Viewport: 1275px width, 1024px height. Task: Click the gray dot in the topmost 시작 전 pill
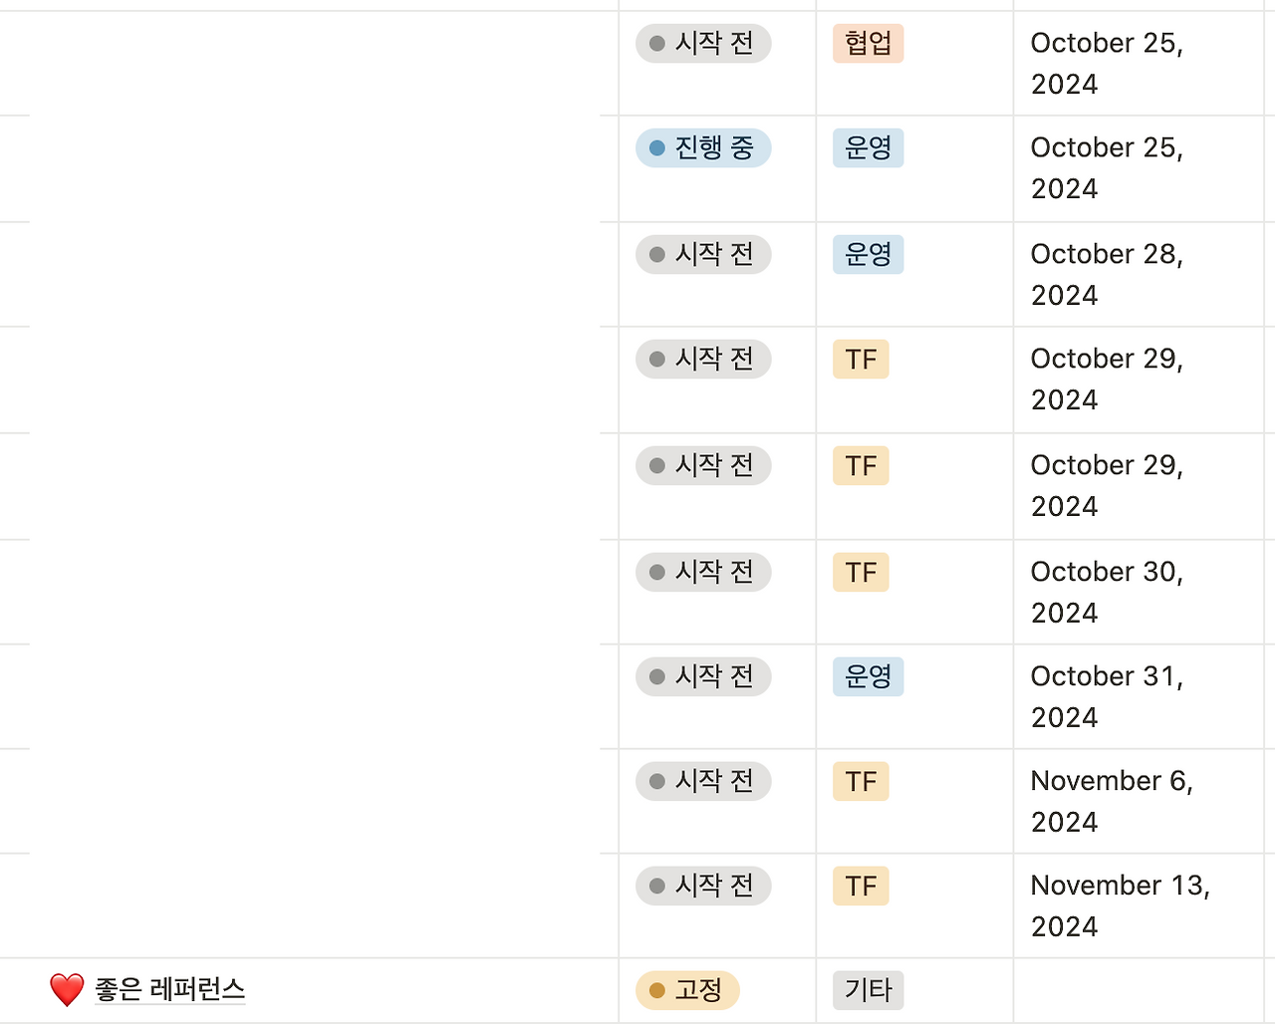[x=655, y=43]
